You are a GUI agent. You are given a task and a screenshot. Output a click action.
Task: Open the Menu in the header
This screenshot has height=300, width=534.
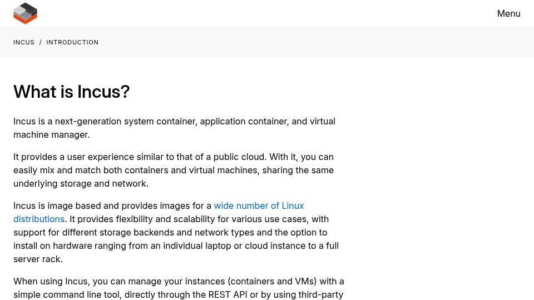click(x=508, y=13)
